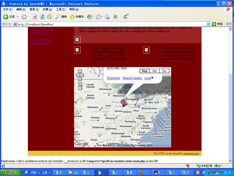Open the 收藏 (Favorites) menu
This screenshot has height=176, width=234.
[47, 9]
